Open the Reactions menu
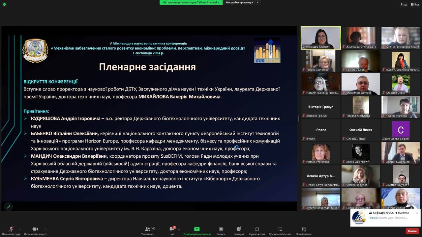Screen dimensions: 422x237 239,230
